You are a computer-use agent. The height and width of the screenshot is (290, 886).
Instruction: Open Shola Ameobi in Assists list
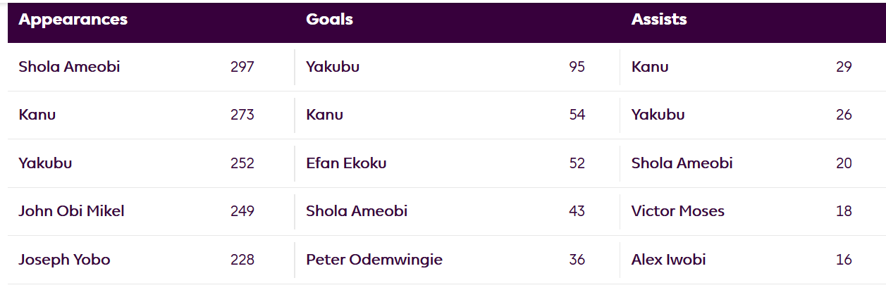(682, 163)
